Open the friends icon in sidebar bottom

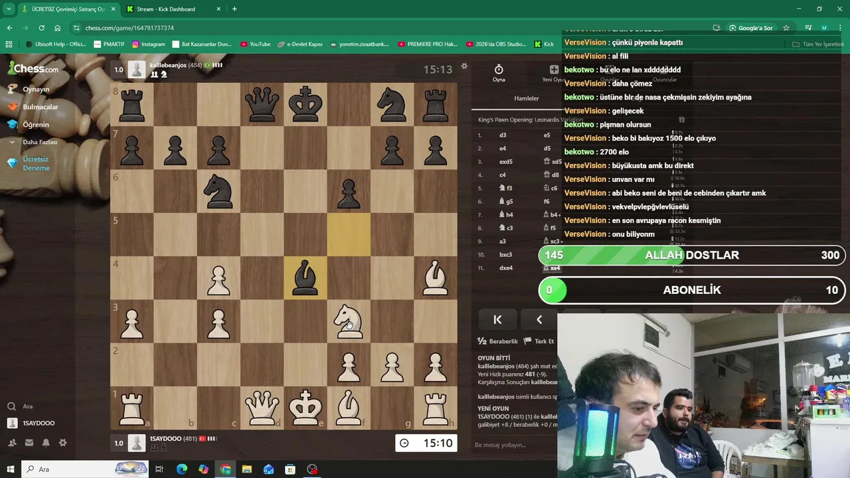12,443
